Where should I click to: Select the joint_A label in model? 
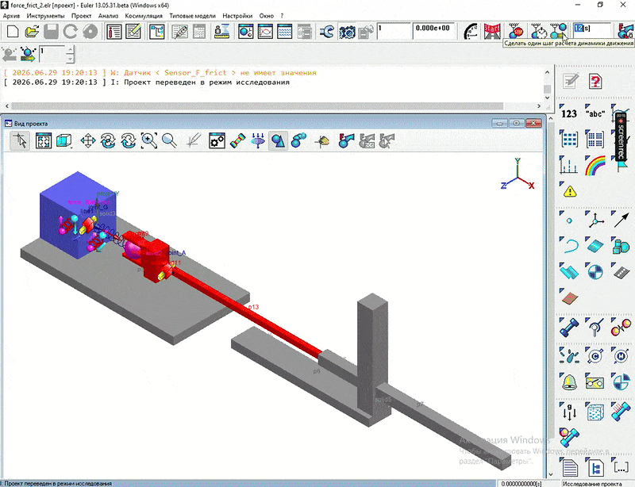coord(176,252)
